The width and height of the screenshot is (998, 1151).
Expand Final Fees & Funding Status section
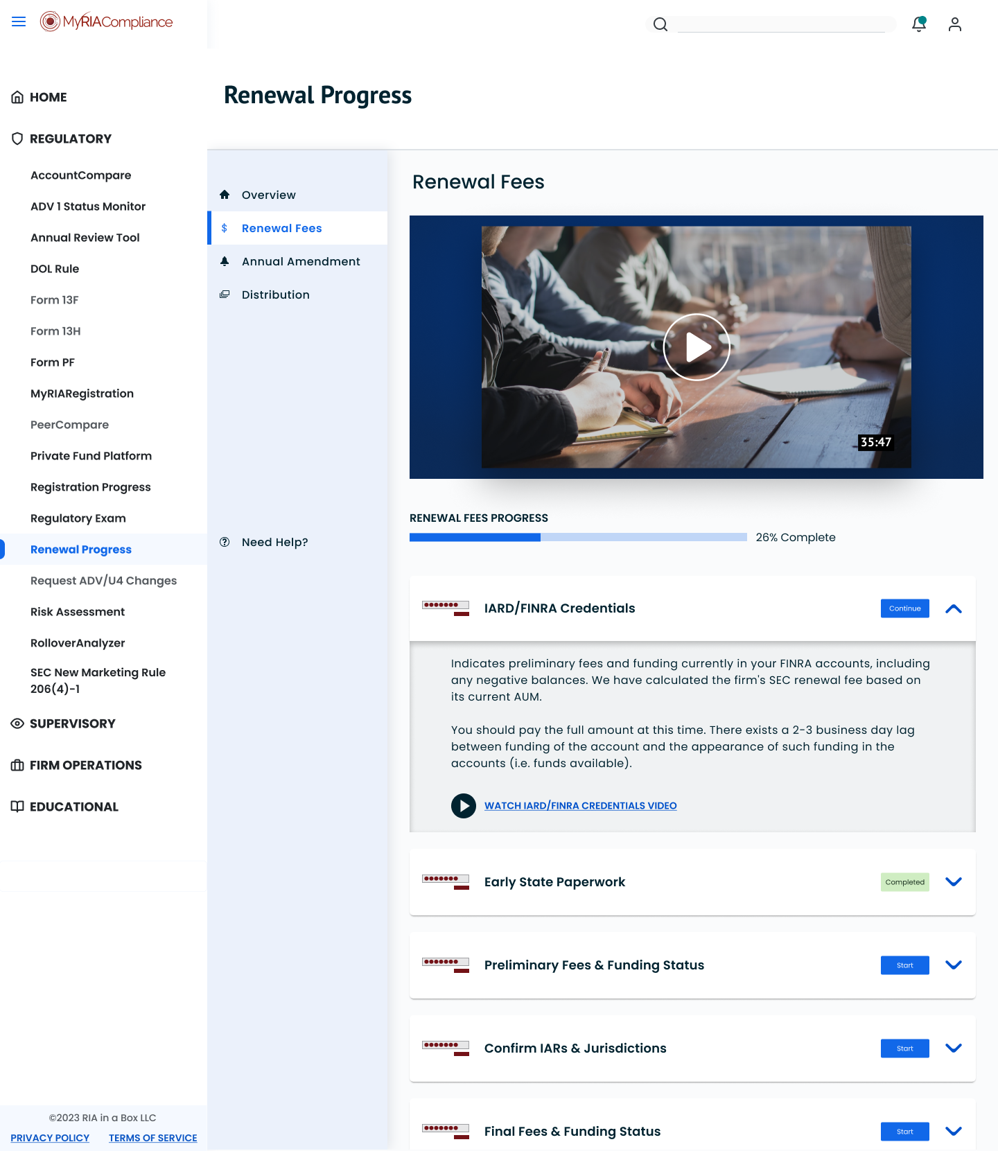point(954,1132)
